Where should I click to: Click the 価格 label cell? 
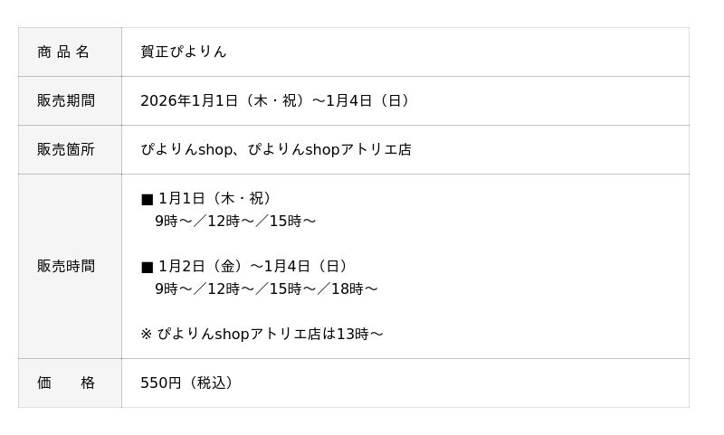click(65, 383)
